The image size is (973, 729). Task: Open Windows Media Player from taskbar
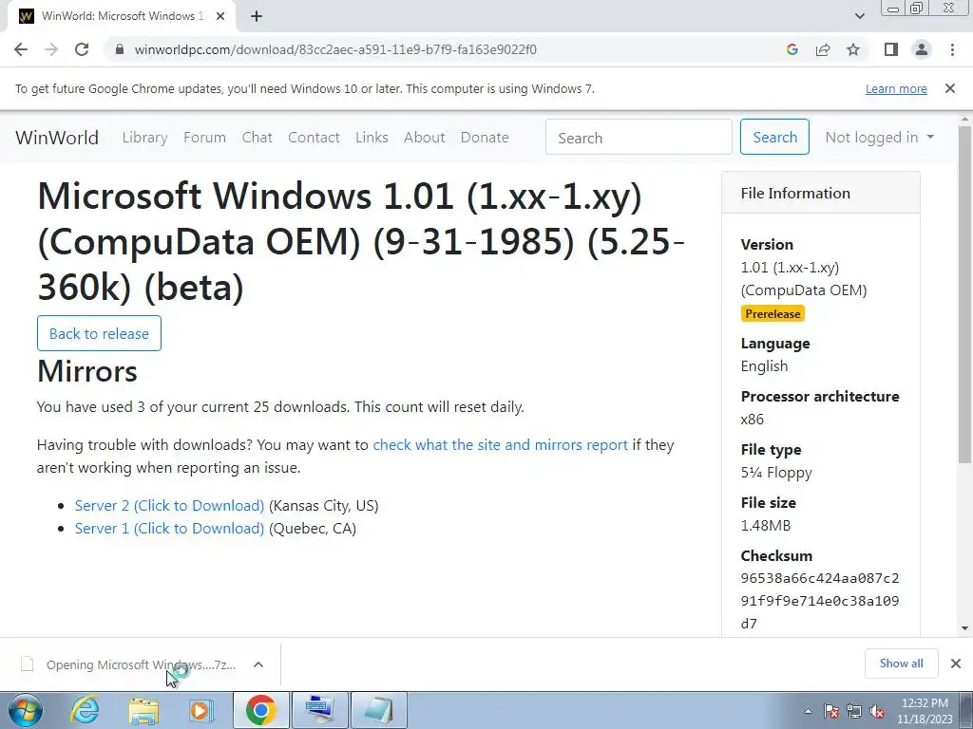pyautogui.click(x=201, y=710)
